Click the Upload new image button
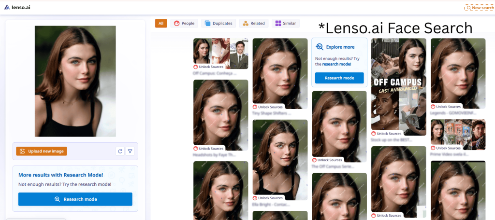495x220 pixels. pyautogui.click(x=42, y=151)
